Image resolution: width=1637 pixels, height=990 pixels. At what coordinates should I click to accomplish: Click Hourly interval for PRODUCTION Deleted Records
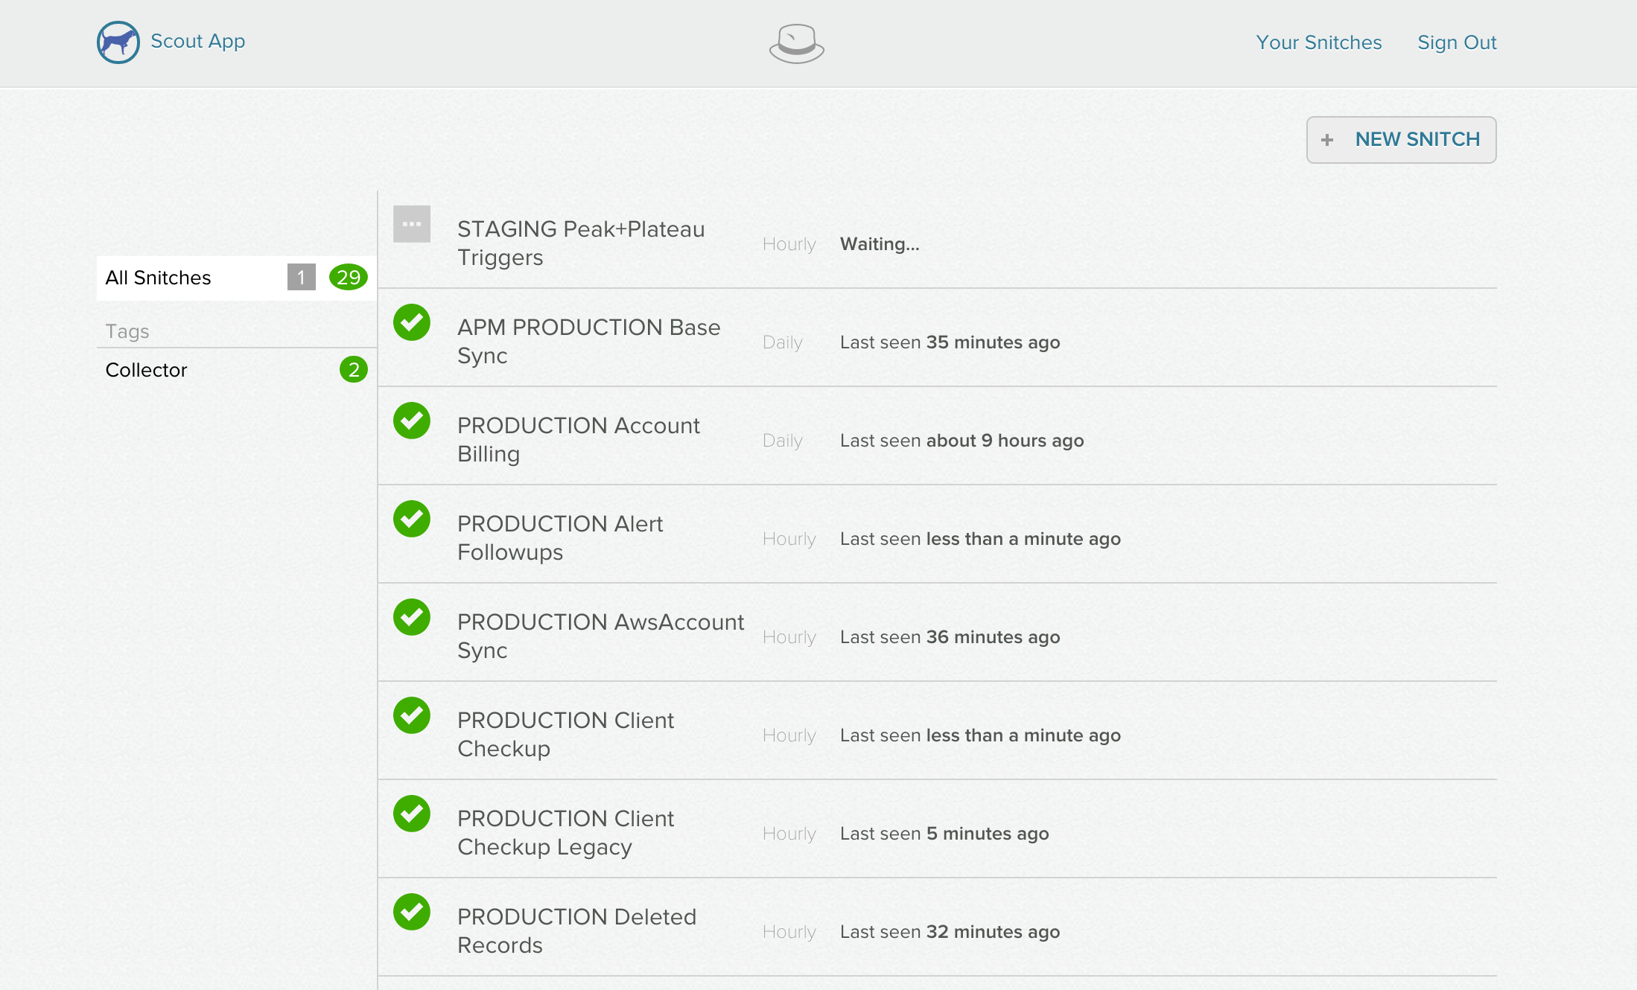[789, 932]
